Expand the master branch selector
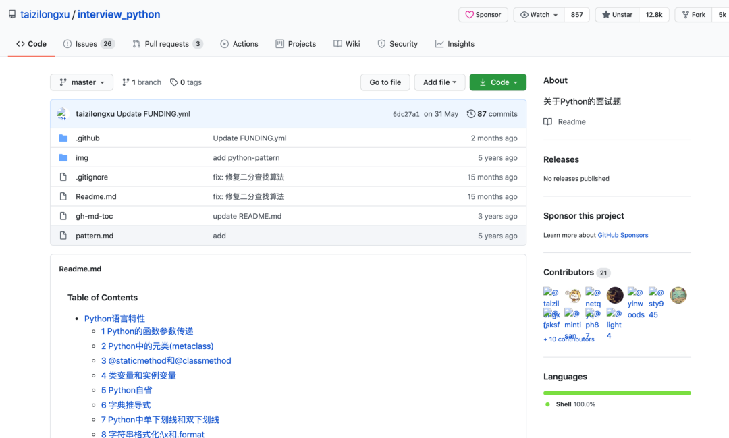Screen dimensions: 729x438 tap(82, 82)
